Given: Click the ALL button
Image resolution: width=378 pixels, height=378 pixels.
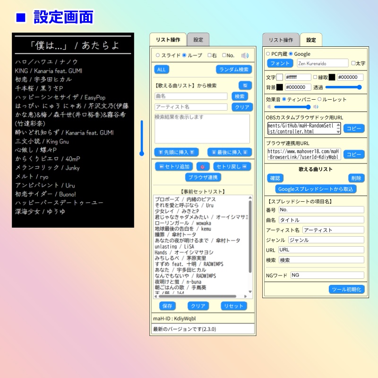Looking at the screenshot, I should 162,69.
